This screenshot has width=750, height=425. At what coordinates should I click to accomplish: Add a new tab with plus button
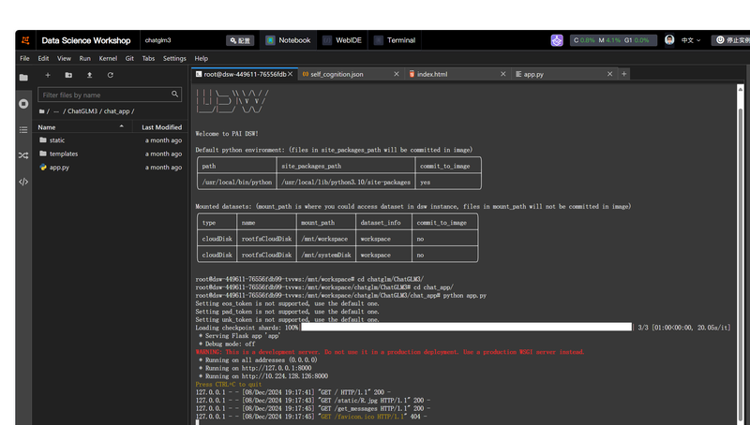pyautogui.click(x=623, y=74)
